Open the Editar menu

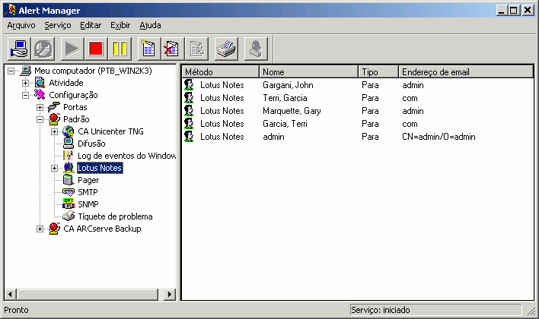pos(91,25)
